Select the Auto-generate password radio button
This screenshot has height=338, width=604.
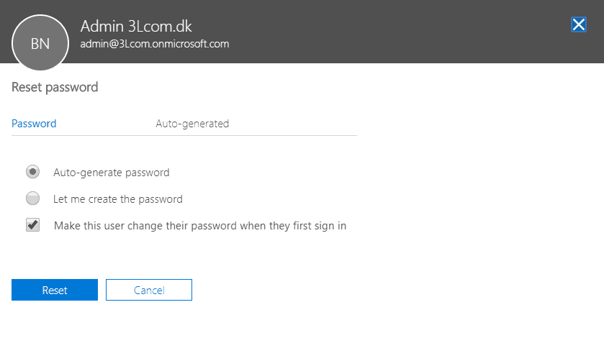pyautogui.click(x=32, y=172)
